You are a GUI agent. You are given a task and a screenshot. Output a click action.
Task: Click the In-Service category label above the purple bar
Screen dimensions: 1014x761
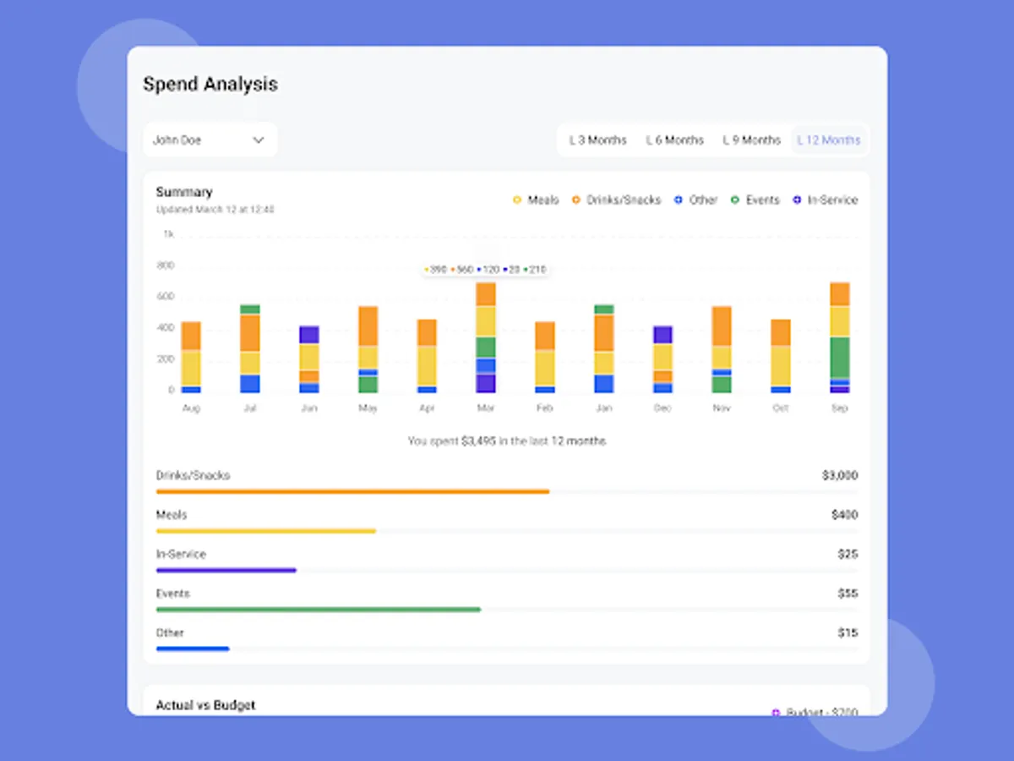pos(181,554)
